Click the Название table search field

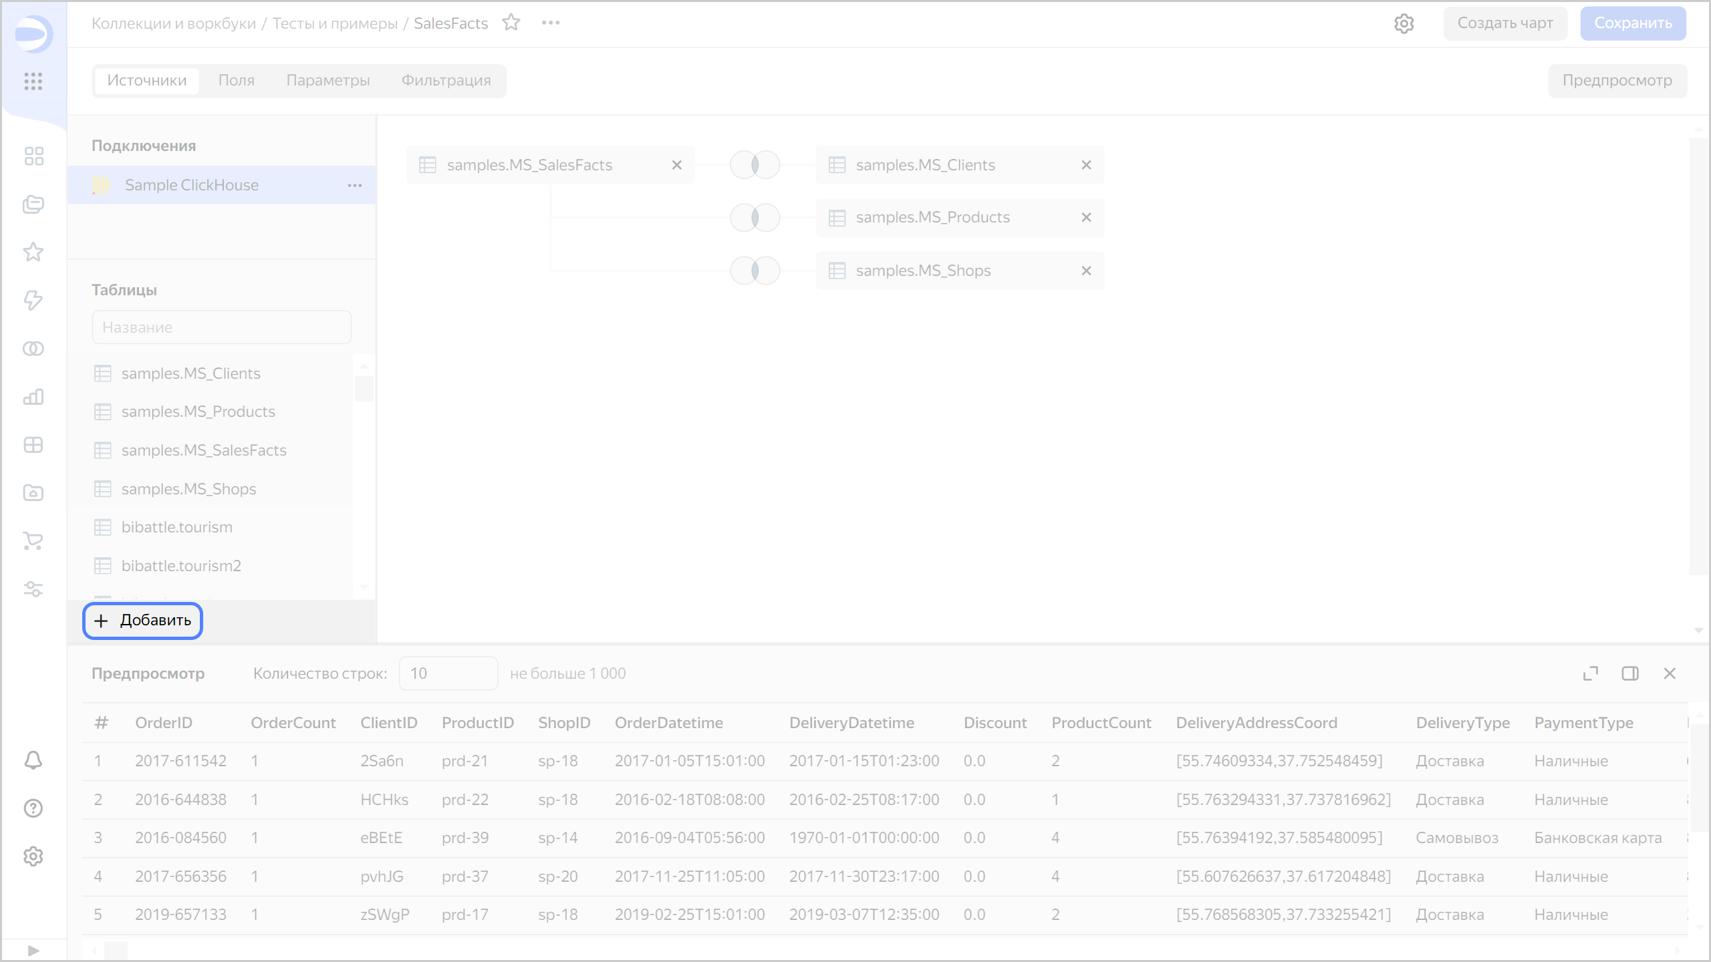pyautogui.click(x=221, y=327)
